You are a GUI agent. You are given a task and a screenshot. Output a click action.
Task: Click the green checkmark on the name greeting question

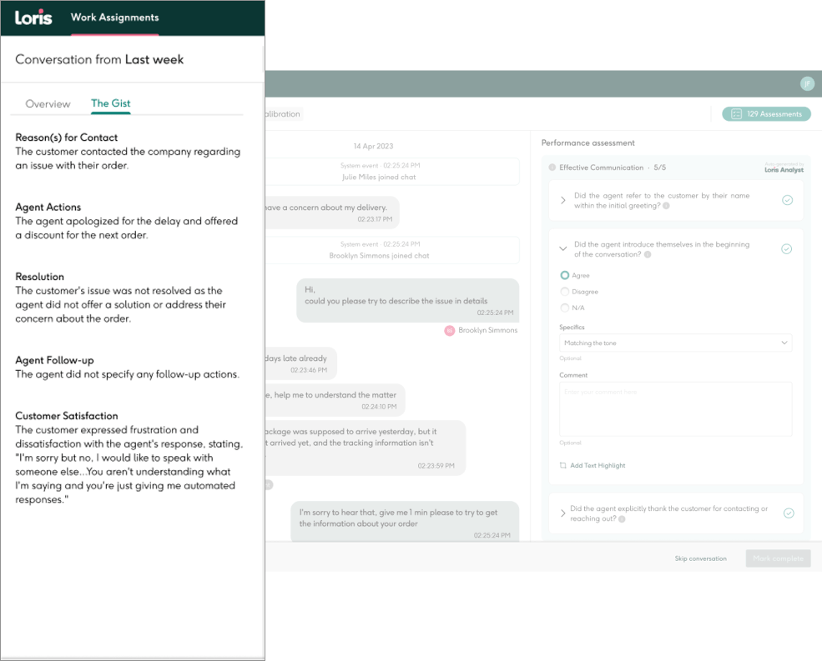[787, 200]
